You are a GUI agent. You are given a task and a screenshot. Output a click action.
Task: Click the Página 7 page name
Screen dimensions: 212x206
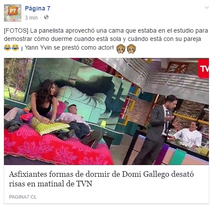point(38,8)
